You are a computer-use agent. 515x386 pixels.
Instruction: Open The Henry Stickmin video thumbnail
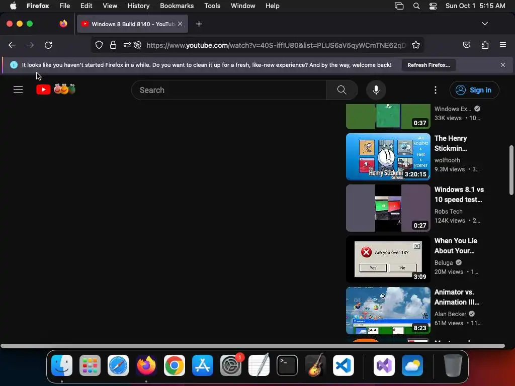[388, 157]
